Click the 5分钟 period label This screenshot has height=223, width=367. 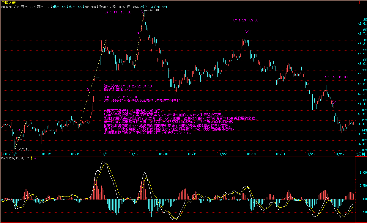pyautogui.click(x=360, y=154)
